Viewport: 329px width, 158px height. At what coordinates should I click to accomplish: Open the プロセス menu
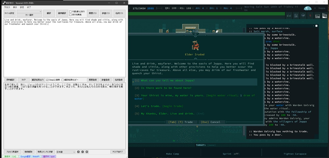(7, 7)
